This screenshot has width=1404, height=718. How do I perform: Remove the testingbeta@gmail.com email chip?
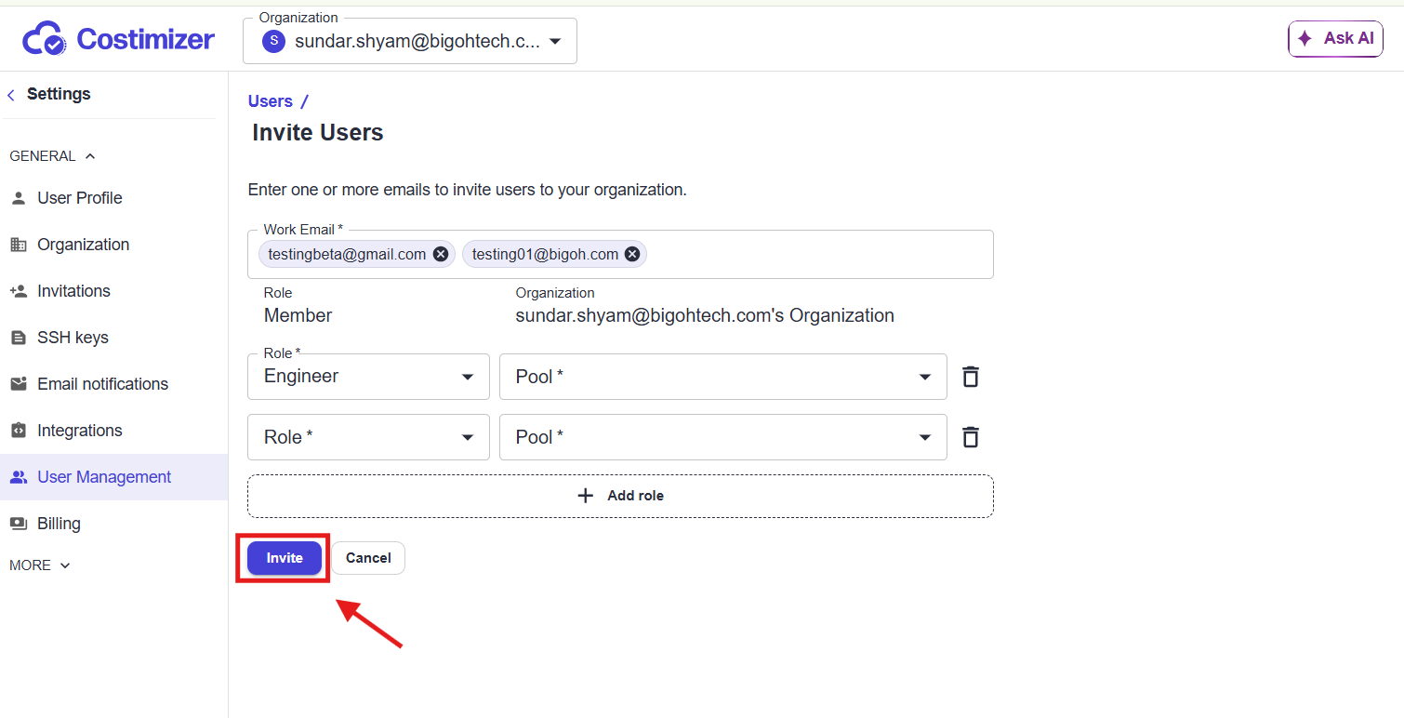pos(441,254)
